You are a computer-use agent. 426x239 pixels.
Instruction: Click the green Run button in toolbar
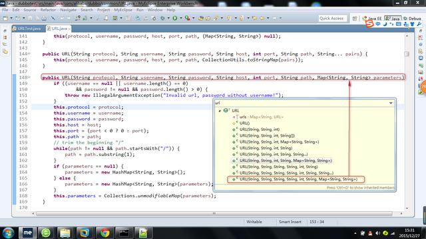(175, 18)
